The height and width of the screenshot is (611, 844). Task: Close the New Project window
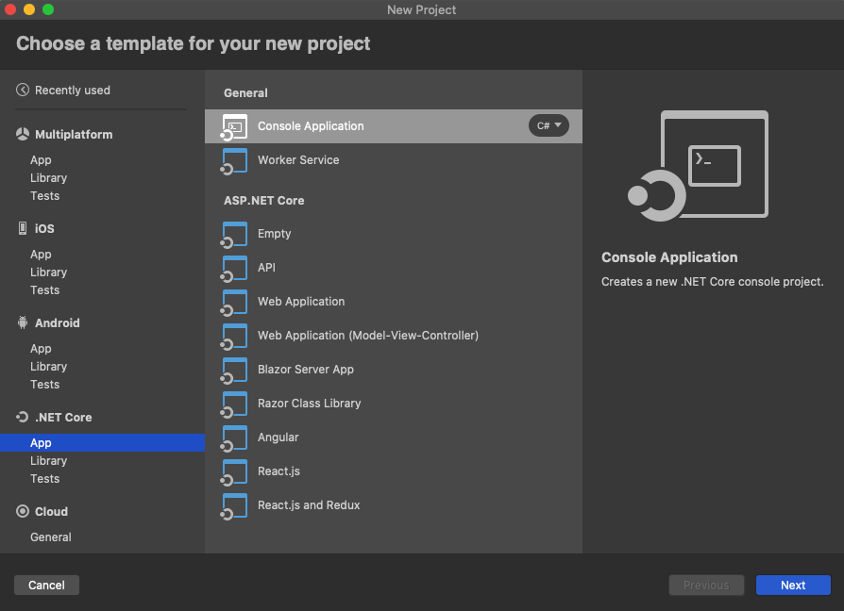(10, 9)
